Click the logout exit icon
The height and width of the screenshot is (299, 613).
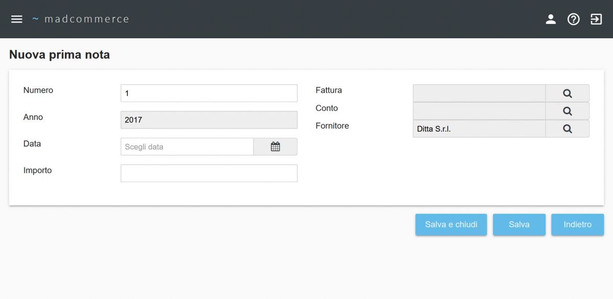(x=596, y=19)
